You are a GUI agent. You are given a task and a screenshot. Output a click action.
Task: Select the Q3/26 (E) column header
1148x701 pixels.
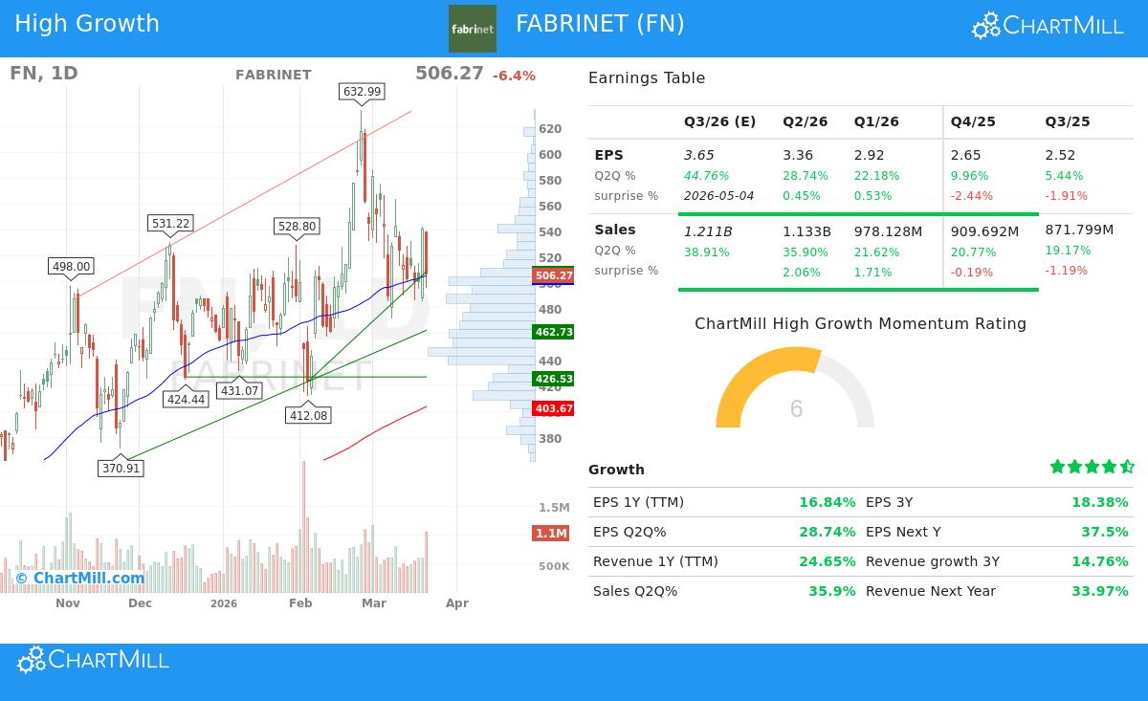[x=718, y=121]
